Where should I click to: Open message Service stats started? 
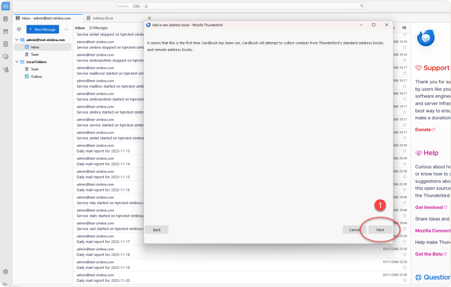coord(109,213)
